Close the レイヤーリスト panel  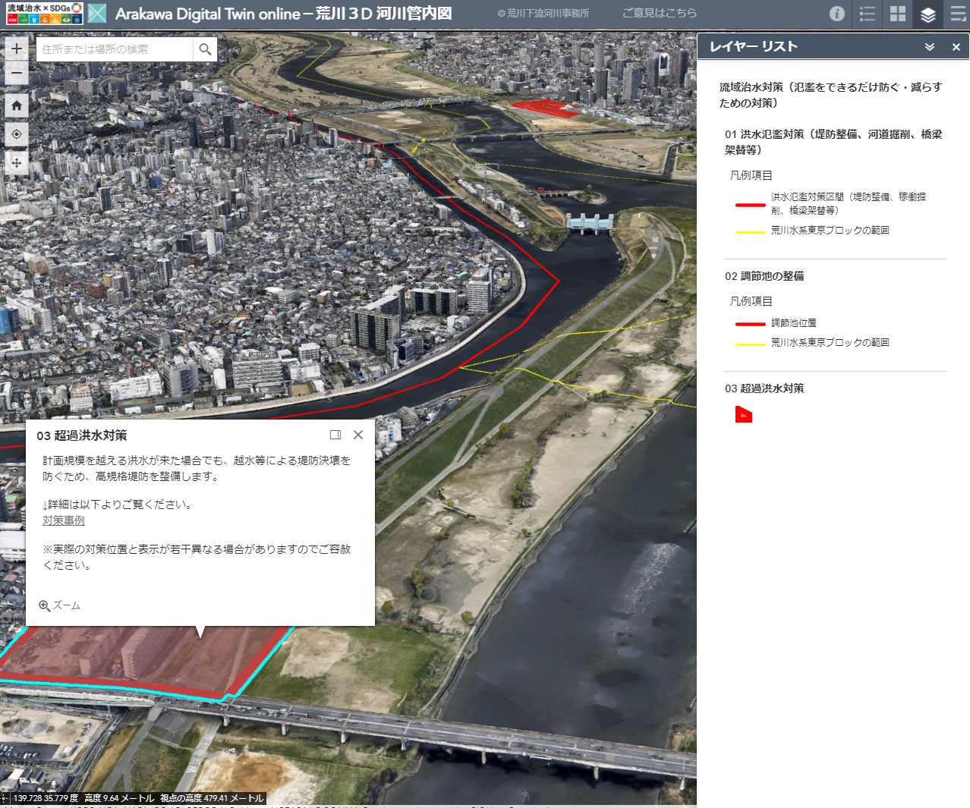point(956,47)
